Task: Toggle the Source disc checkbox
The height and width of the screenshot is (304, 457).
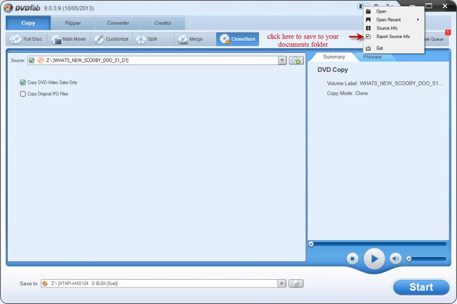Action: (x=31, y=60)
